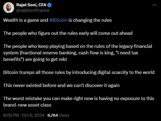Click the line starting 'The worst mistake'
The image size is (161, 121).
[79, 98]
